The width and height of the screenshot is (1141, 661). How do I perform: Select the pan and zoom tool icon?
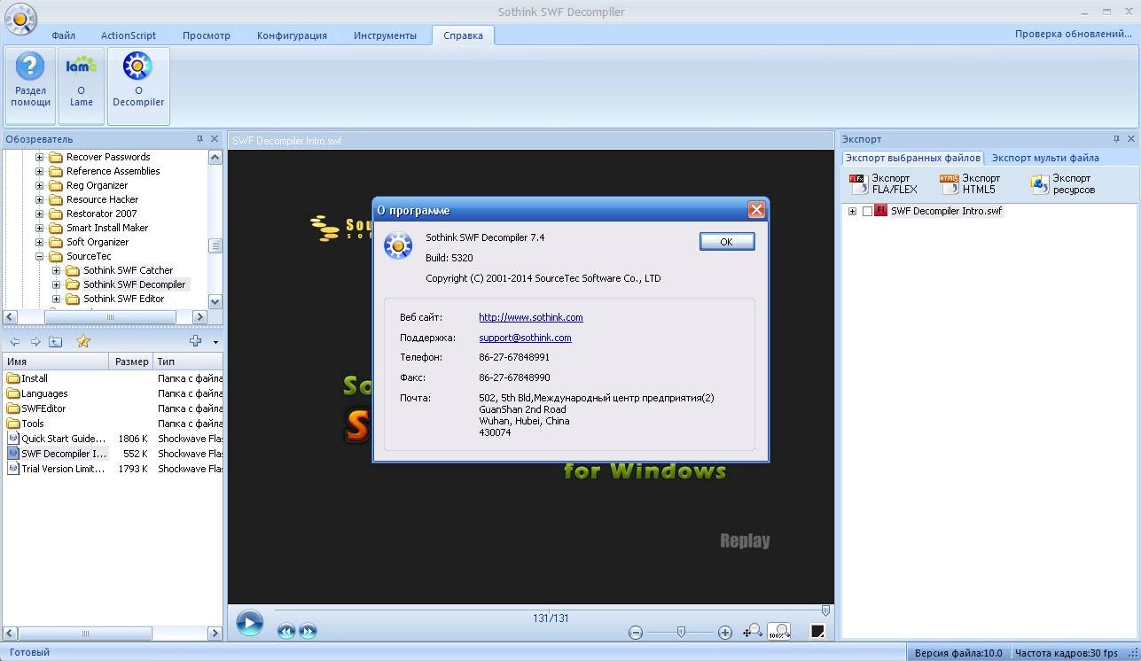[752, 631]
